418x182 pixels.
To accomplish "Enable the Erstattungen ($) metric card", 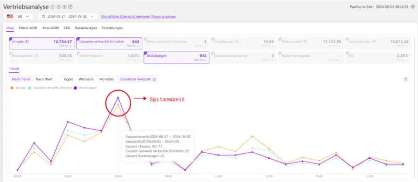I will [x=244, y=44].
